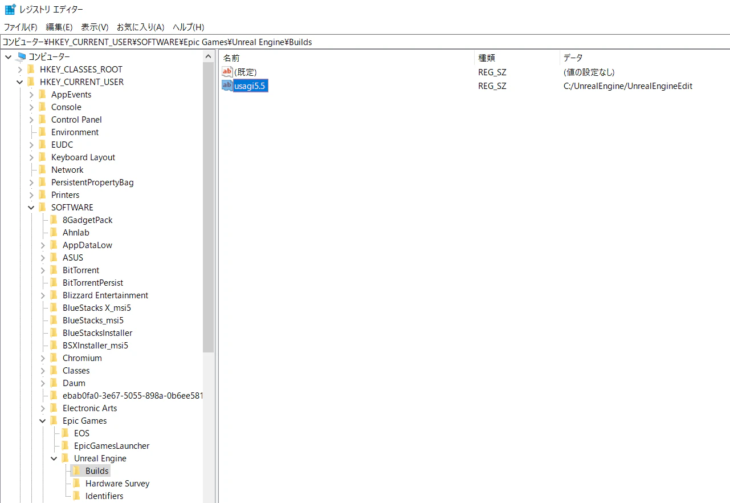Select the BlueStacksInstaller key
Viewport: 730px width, 503px height.
click(97, 332)
